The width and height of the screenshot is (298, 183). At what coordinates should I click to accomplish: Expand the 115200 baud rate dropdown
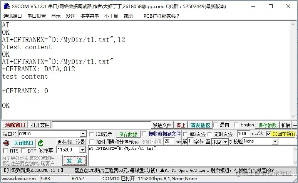[x=82, y=150]
